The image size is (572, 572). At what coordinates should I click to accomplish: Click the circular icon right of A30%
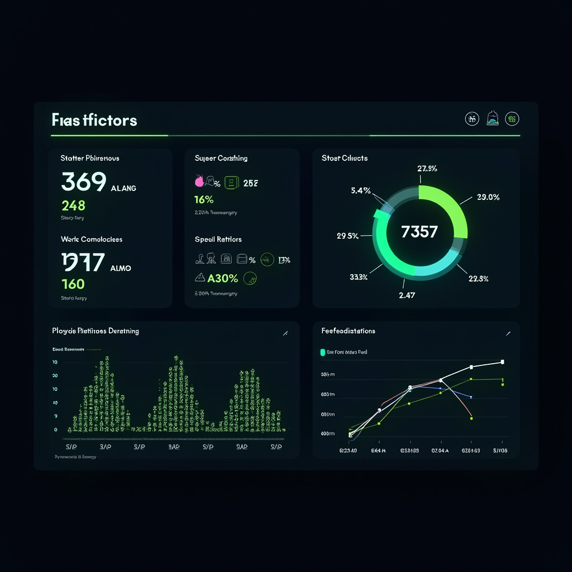[x=250, y=278]
